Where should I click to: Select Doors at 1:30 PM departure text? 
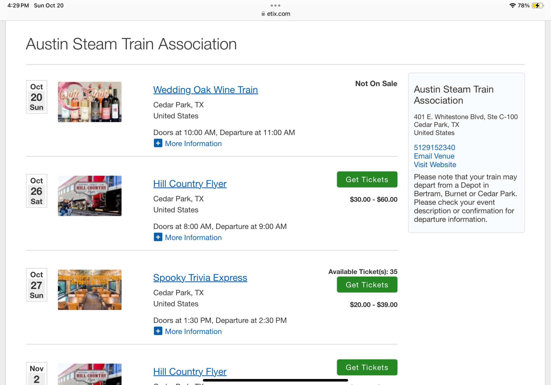(220, 320)
